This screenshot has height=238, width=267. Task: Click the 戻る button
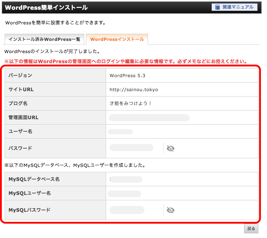[251, 229]
